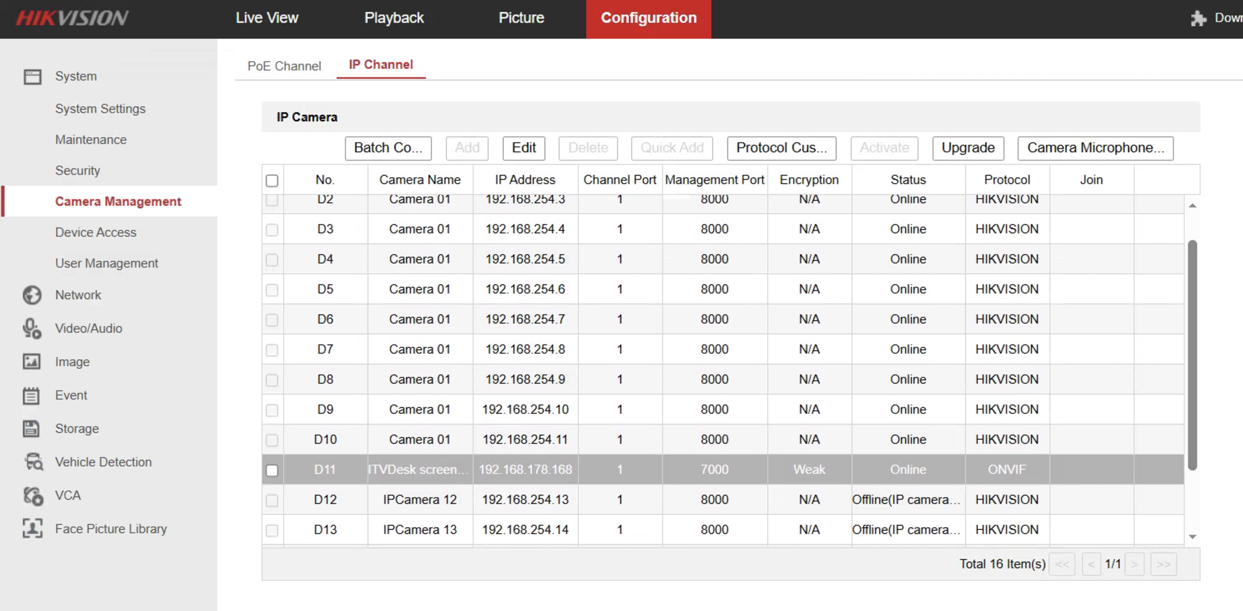1243x611 pixels.
Task: Switch to the PoE Channel tab
Action: coord(284,66)
